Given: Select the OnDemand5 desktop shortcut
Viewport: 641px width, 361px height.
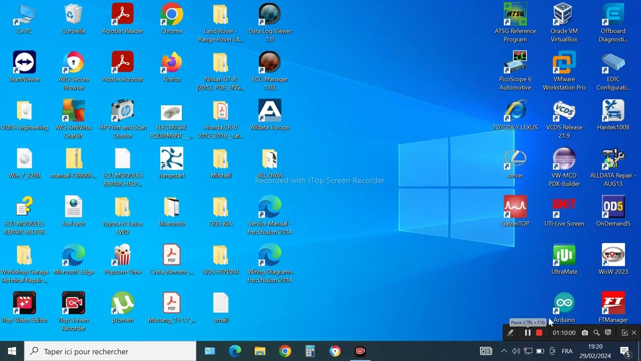Looking at the screenshot, I should pos(613,212).
